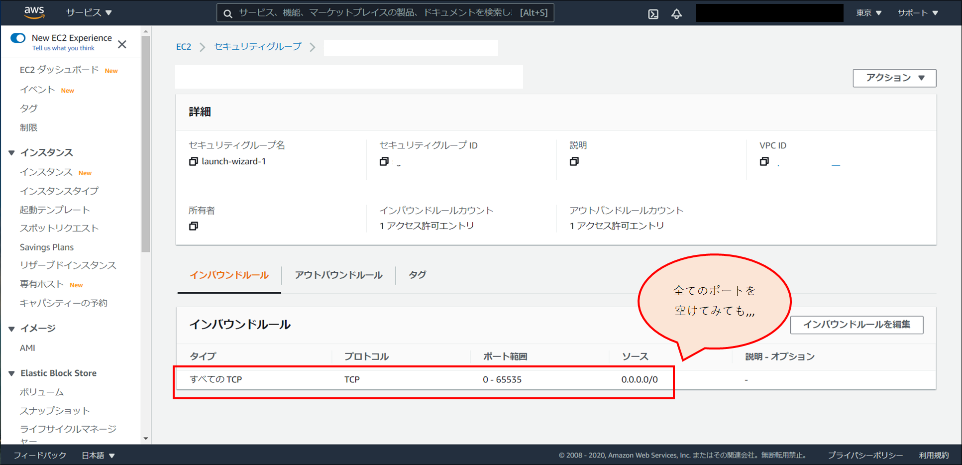
Task: Click インバウンドルールを編集 button
Action: (x=856, y=325)
